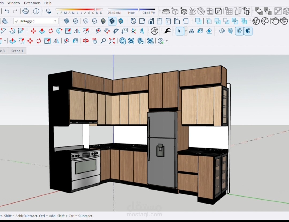Switch to Right view
The image size is (289, 222).
coord(159,21)
